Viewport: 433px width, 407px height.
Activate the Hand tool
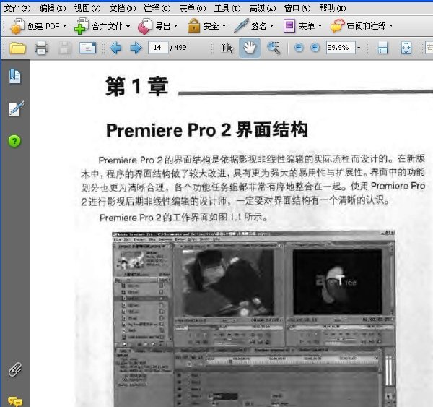pyautogui.click(x=250, y=48)
